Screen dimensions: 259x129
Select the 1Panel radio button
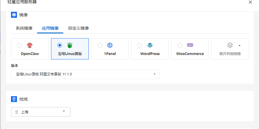(x=100, y=45)
